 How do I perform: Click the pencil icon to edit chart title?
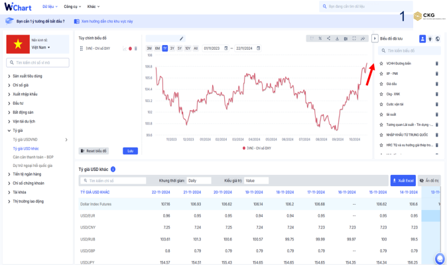(182, 38)
